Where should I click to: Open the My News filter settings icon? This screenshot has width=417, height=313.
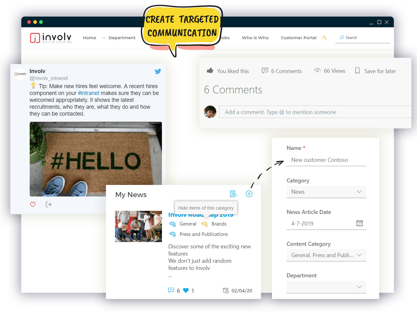point(233,194)
